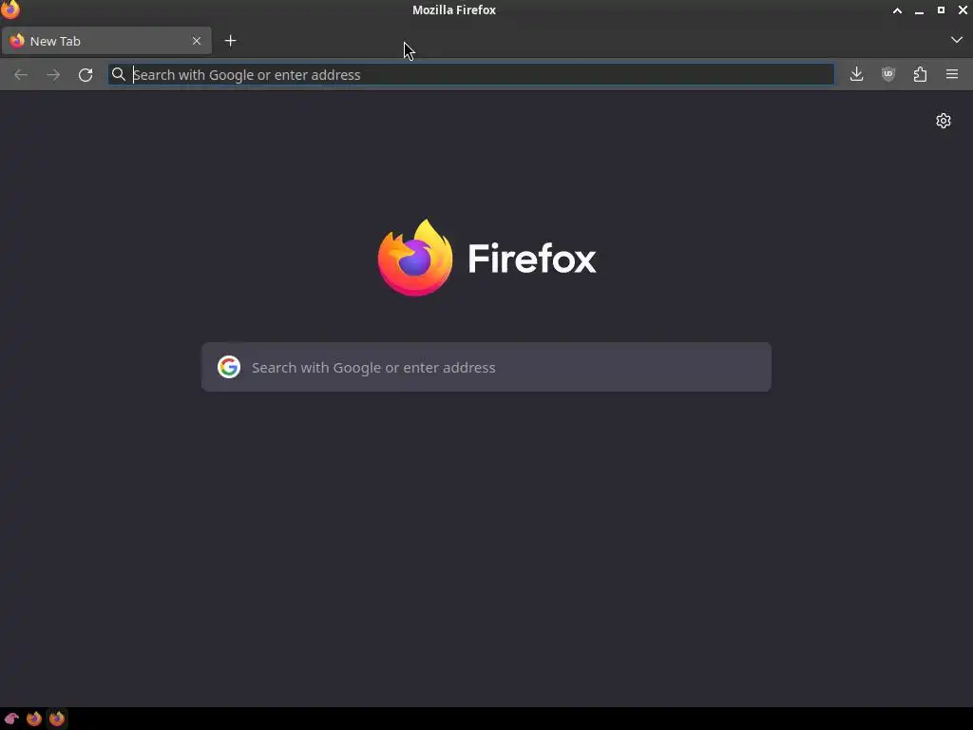Image resolution: width=973 pixels, height=730 pixels.
Task: Open the Downloads panel
Action: (x=856, y=74)
